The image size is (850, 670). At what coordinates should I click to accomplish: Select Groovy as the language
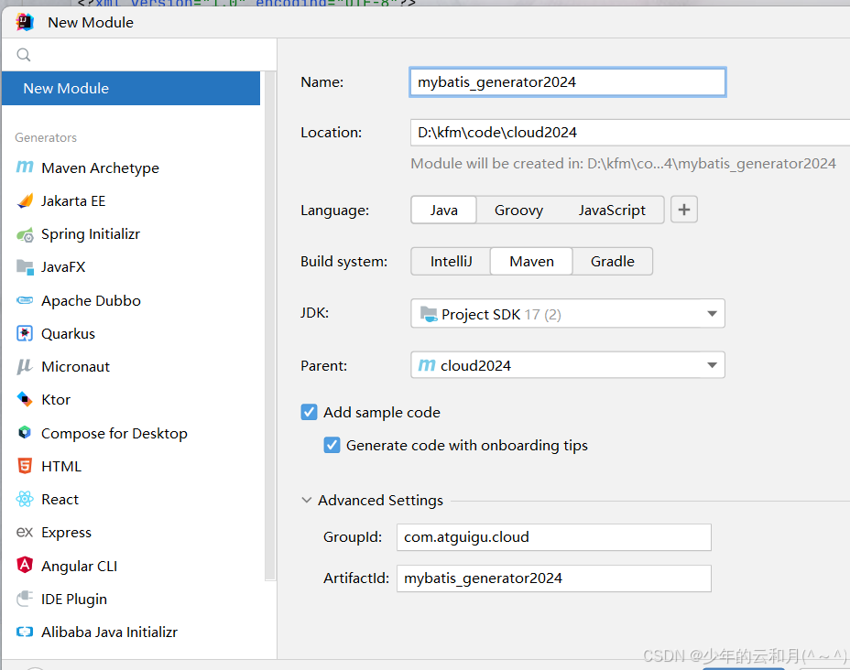click(x=518, y=211)
